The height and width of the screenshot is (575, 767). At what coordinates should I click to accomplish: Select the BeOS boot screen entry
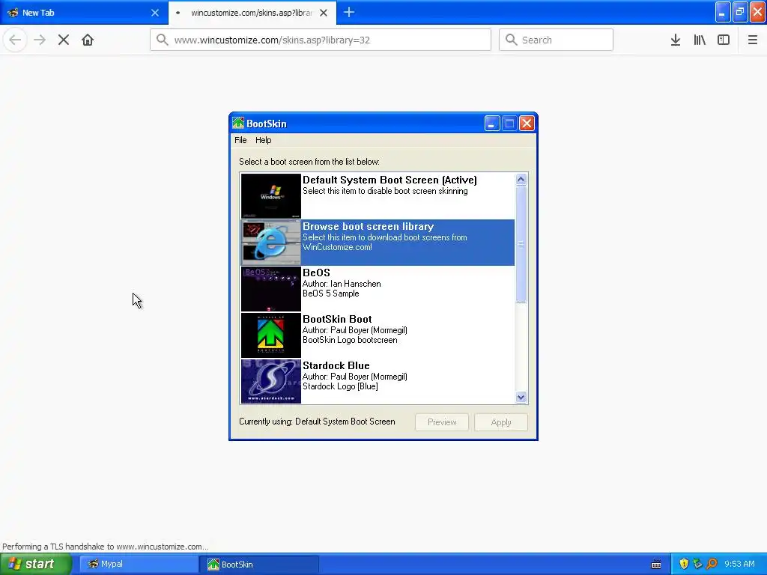coord(378,289)
